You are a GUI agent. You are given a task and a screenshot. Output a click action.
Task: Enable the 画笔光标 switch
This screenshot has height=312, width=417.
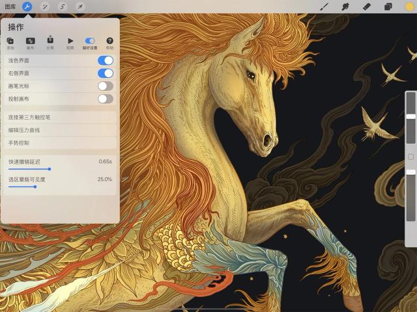106,86
